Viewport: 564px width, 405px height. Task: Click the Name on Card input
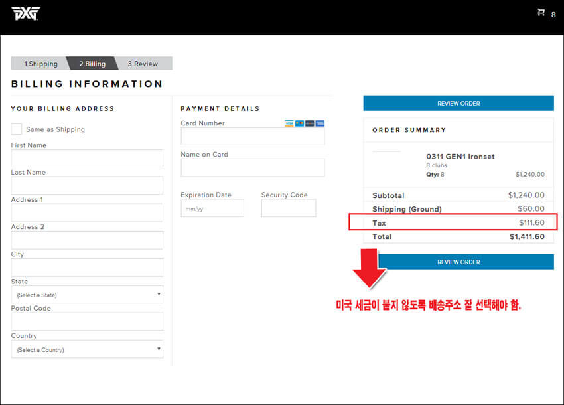(x=253, y=168)
